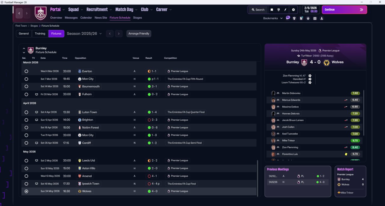The height and width of the screenshot is (206, 385).
Task: Switch to the General tab
Action: (x=24, y=34)
